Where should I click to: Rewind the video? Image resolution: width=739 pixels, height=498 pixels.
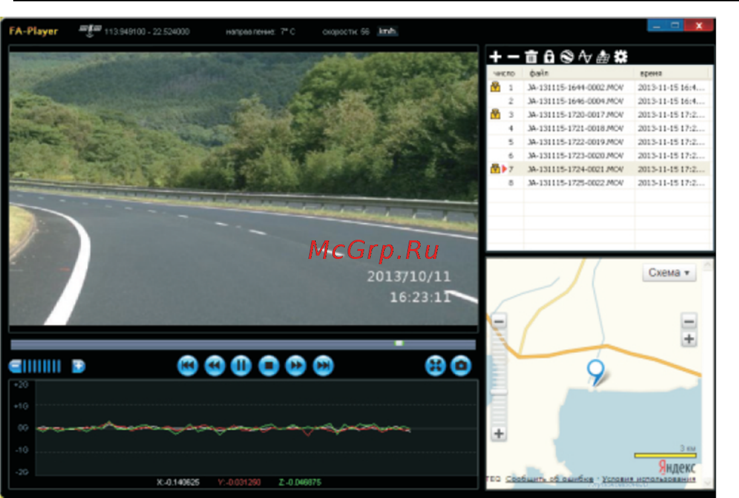pos(215,366)
